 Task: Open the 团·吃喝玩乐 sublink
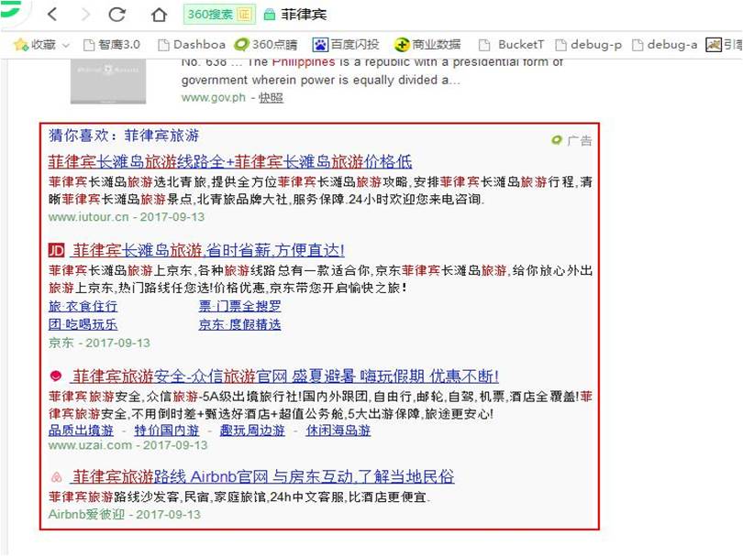point(83,324)
